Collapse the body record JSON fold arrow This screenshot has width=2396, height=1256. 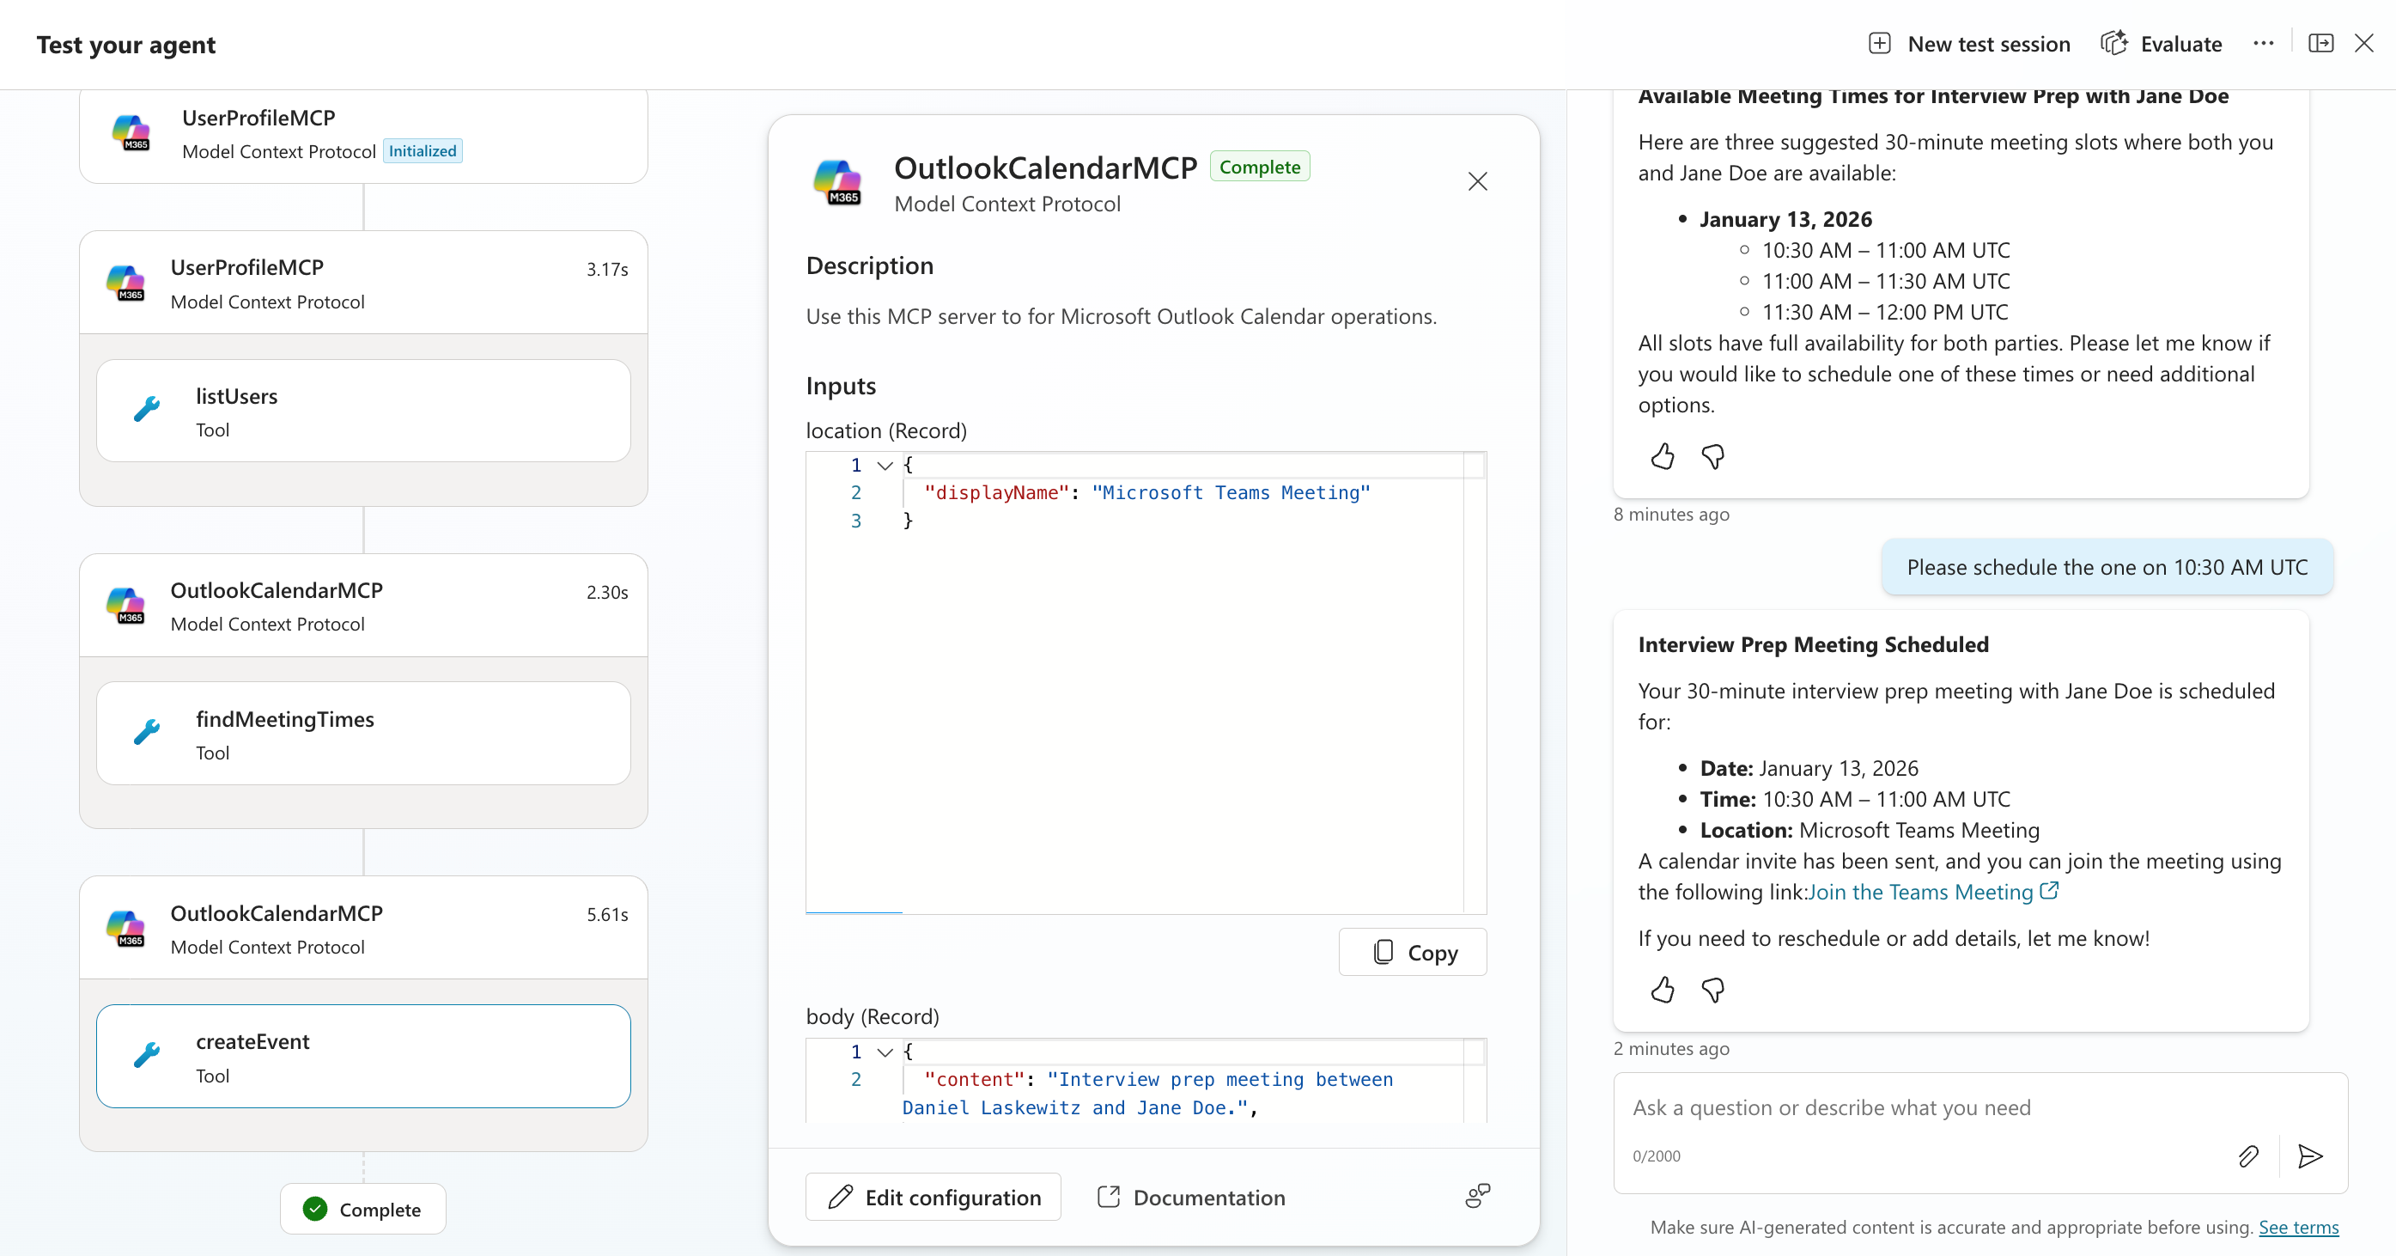[x=885, y=1052]
